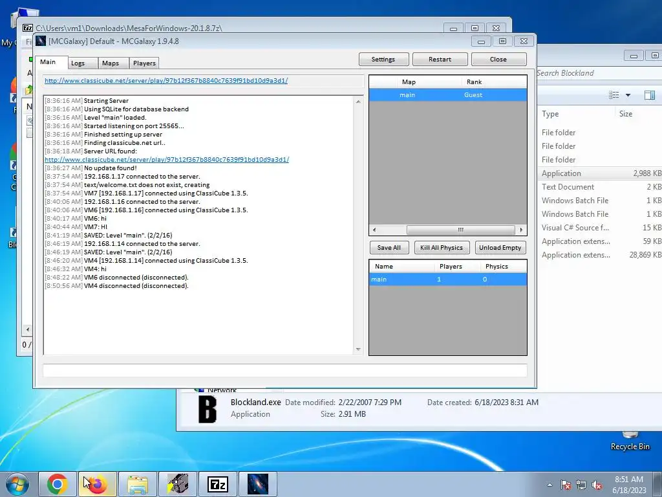The width and height of the screenshot is (662, 497).
Task: Select the 59 KB Application extension row
Action: [x=599, y=241]
